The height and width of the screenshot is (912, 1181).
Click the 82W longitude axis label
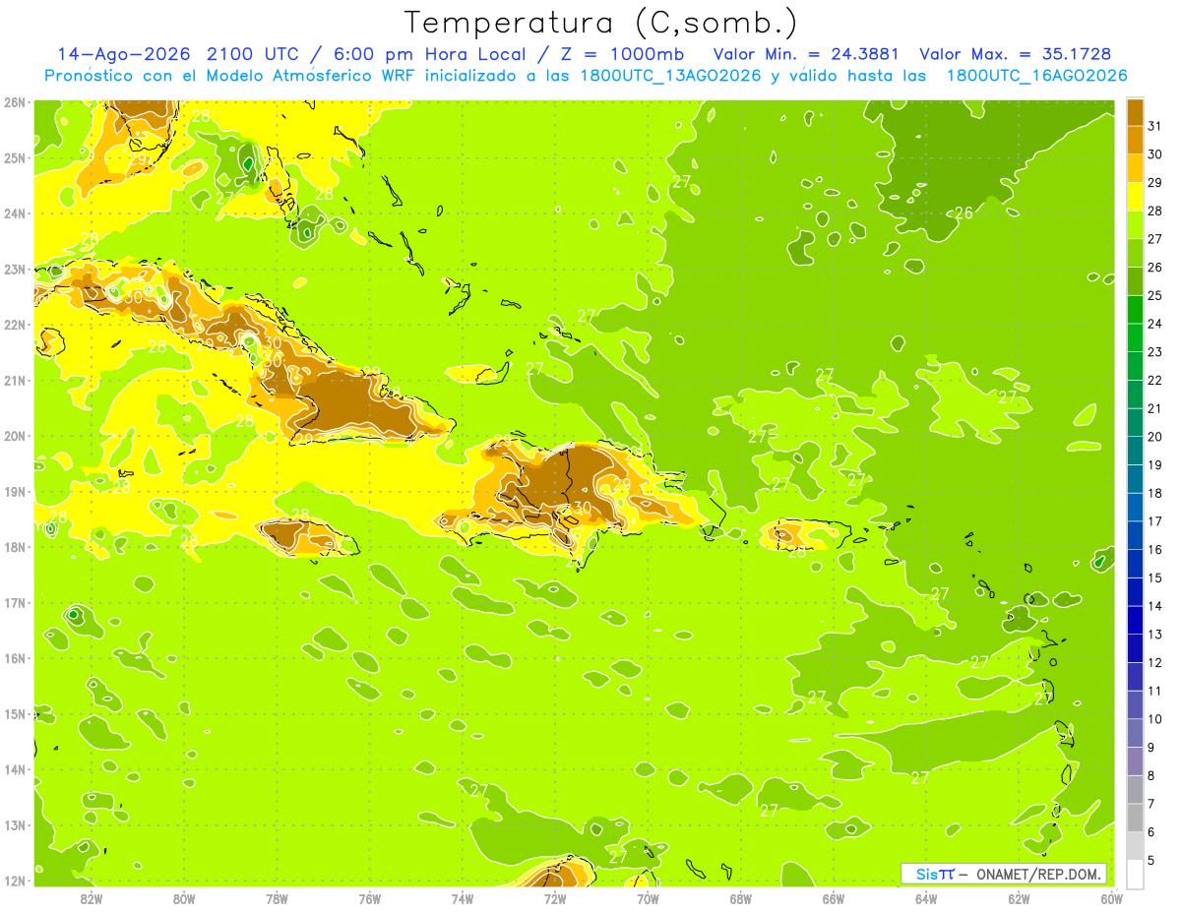coord(92,899)
